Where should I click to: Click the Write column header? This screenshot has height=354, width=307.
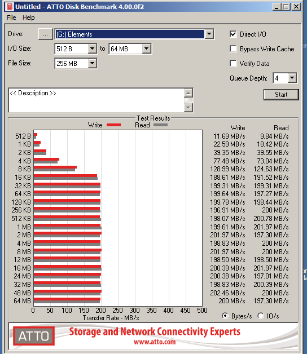pos(238,128)
